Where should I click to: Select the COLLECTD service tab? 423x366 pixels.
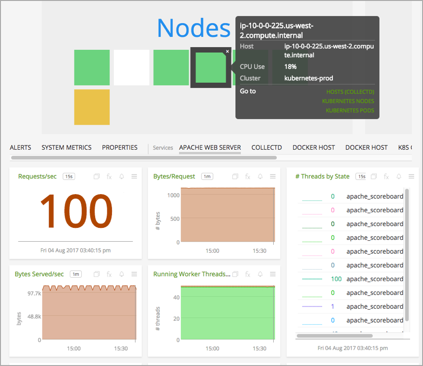[x=267, y=147]
